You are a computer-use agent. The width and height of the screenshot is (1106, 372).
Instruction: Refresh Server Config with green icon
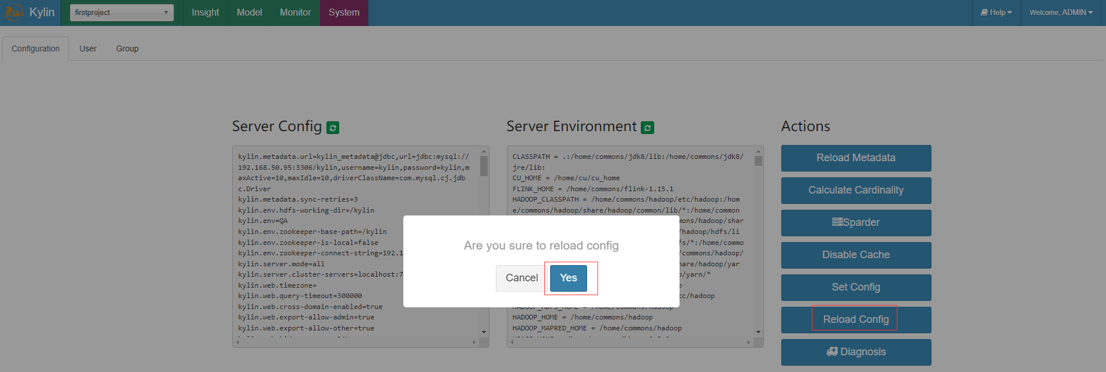click(333, 128)
